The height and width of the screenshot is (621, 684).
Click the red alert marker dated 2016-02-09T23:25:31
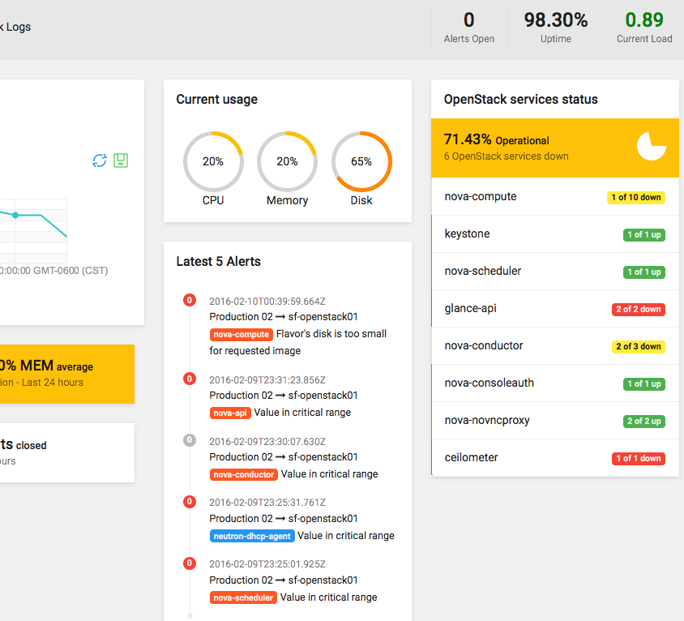point(190,502)
